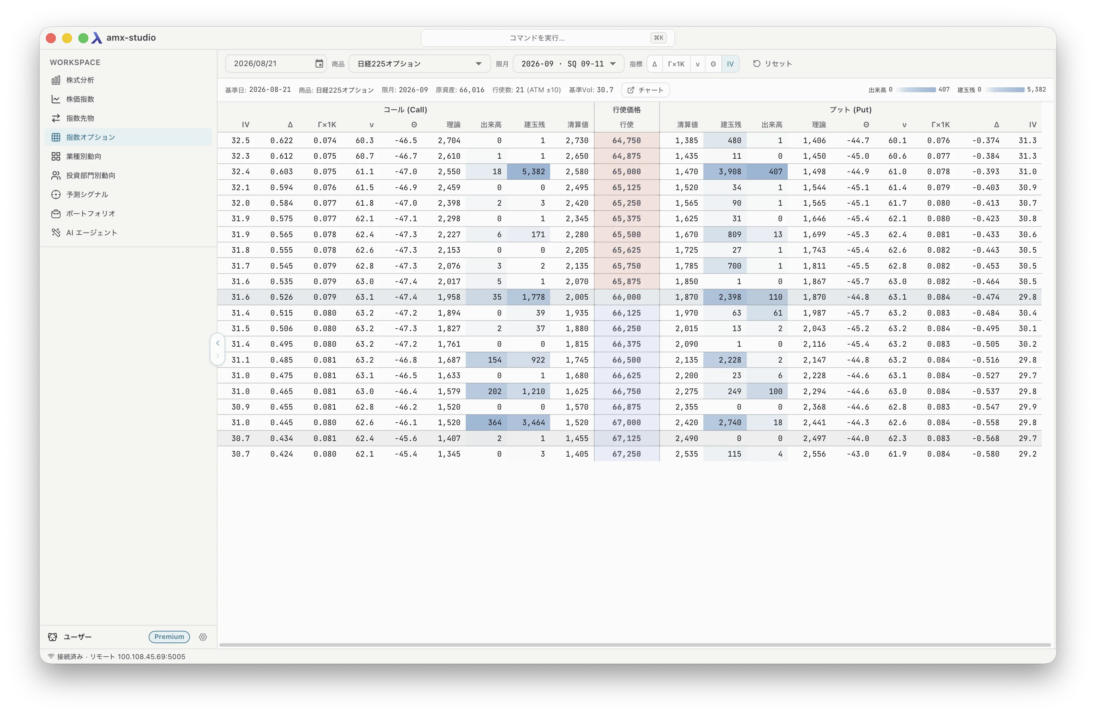Open the 日経225オプション product dropdown
The image size is (1096, 716).
tap(419, 64)
